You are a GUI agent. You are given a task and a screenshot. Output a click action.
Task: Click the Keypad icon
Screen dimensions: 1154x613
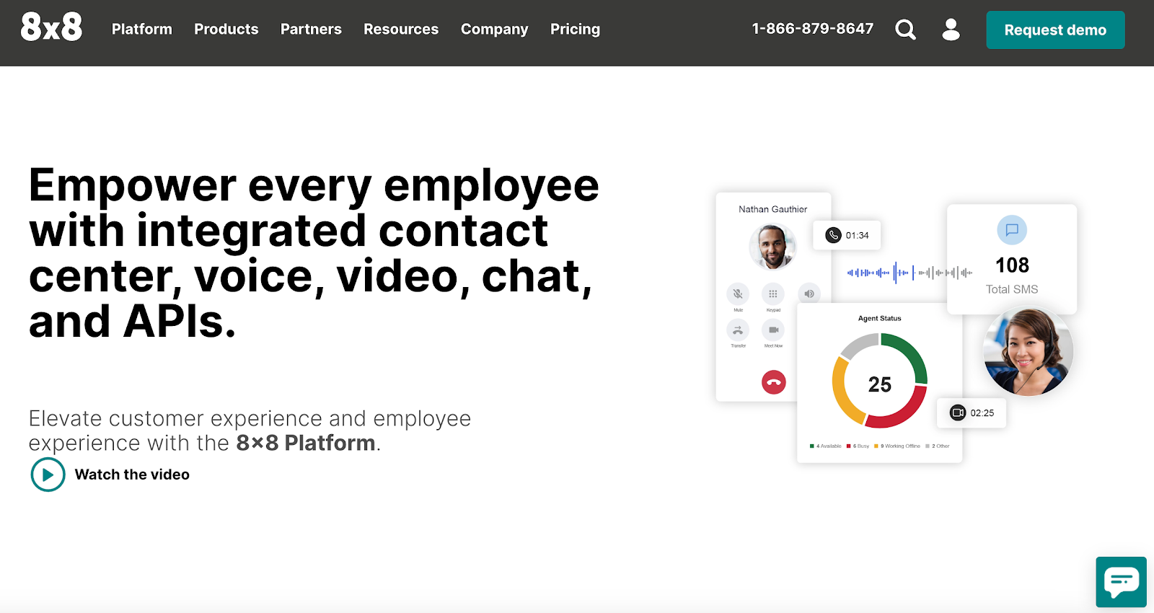tap(773, 294)
